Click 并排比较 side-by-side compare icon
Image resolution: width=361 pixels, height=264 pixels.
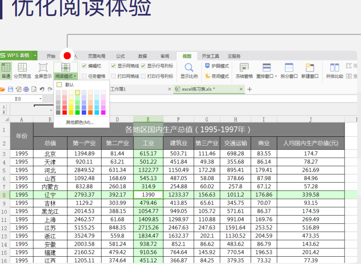[x=334, y=67]
